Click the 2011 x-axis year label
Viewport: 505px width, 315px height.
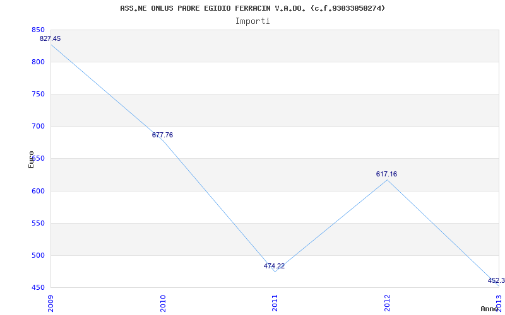point(275,304)
